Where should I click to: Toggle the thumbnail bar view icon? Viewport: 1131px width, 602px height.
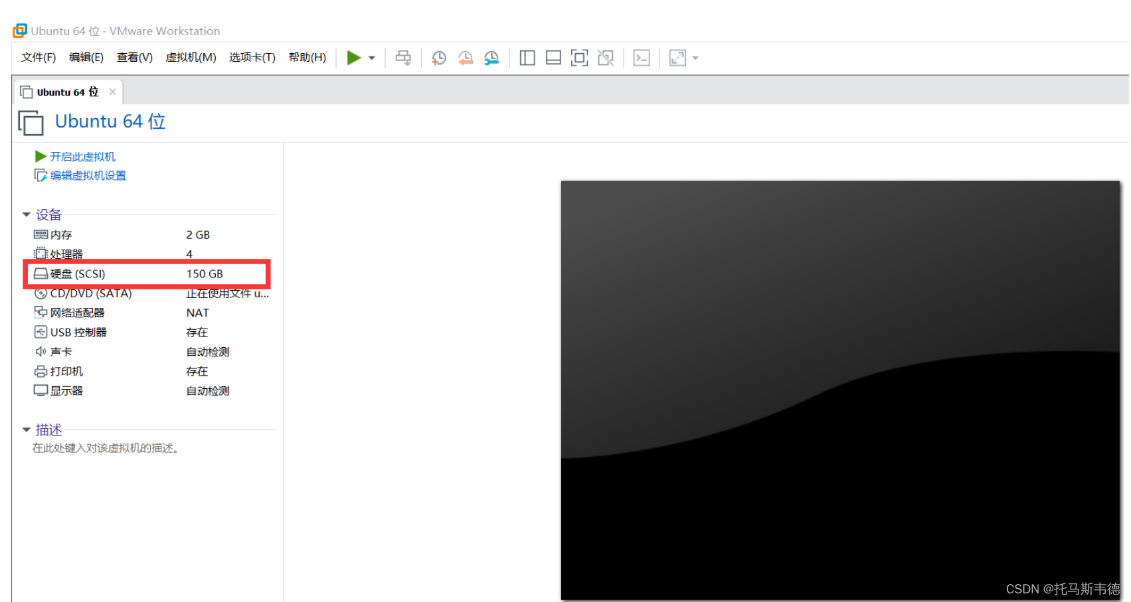[553, 58]
